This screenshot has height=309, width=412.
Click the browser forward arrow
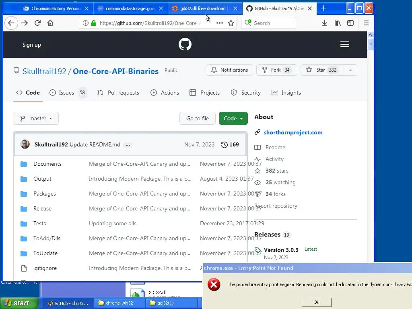point(25,23)
